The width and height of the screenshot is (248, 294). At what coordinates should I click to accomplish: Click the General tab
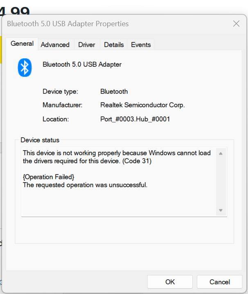click(x=22, y=44)
